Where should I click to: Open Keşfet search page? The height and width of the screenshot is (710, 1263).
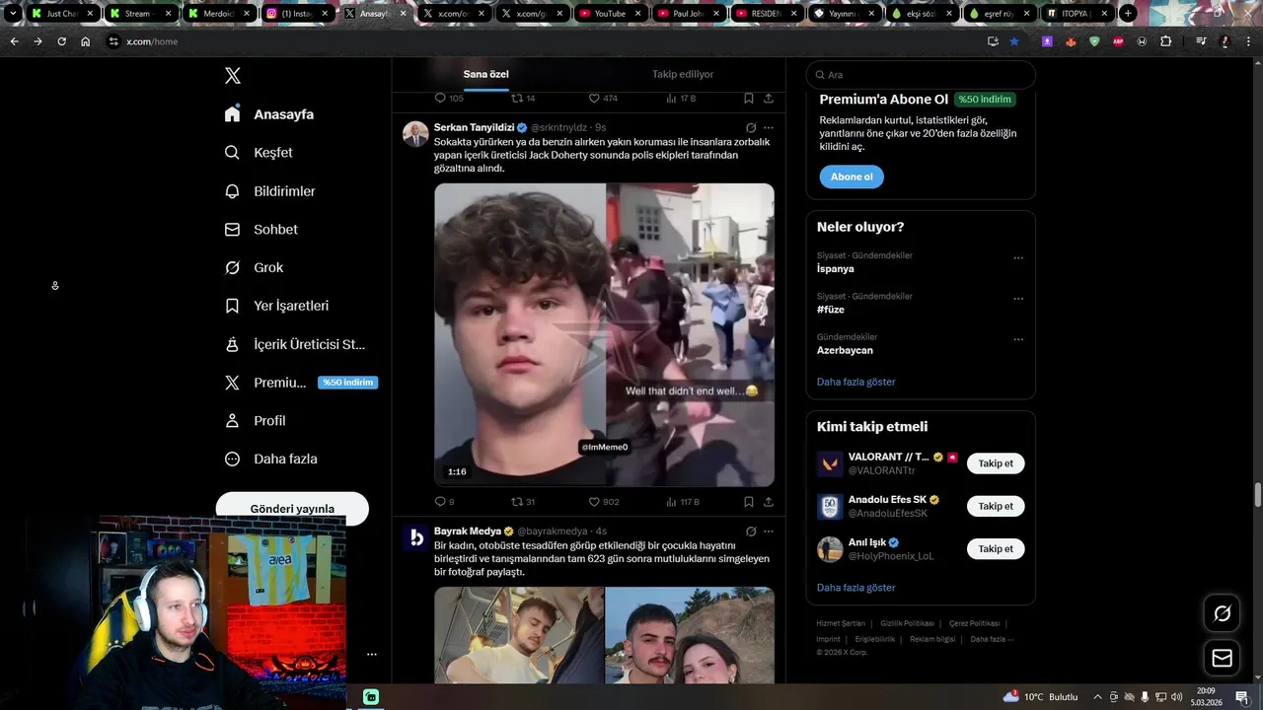click(260, 153)
